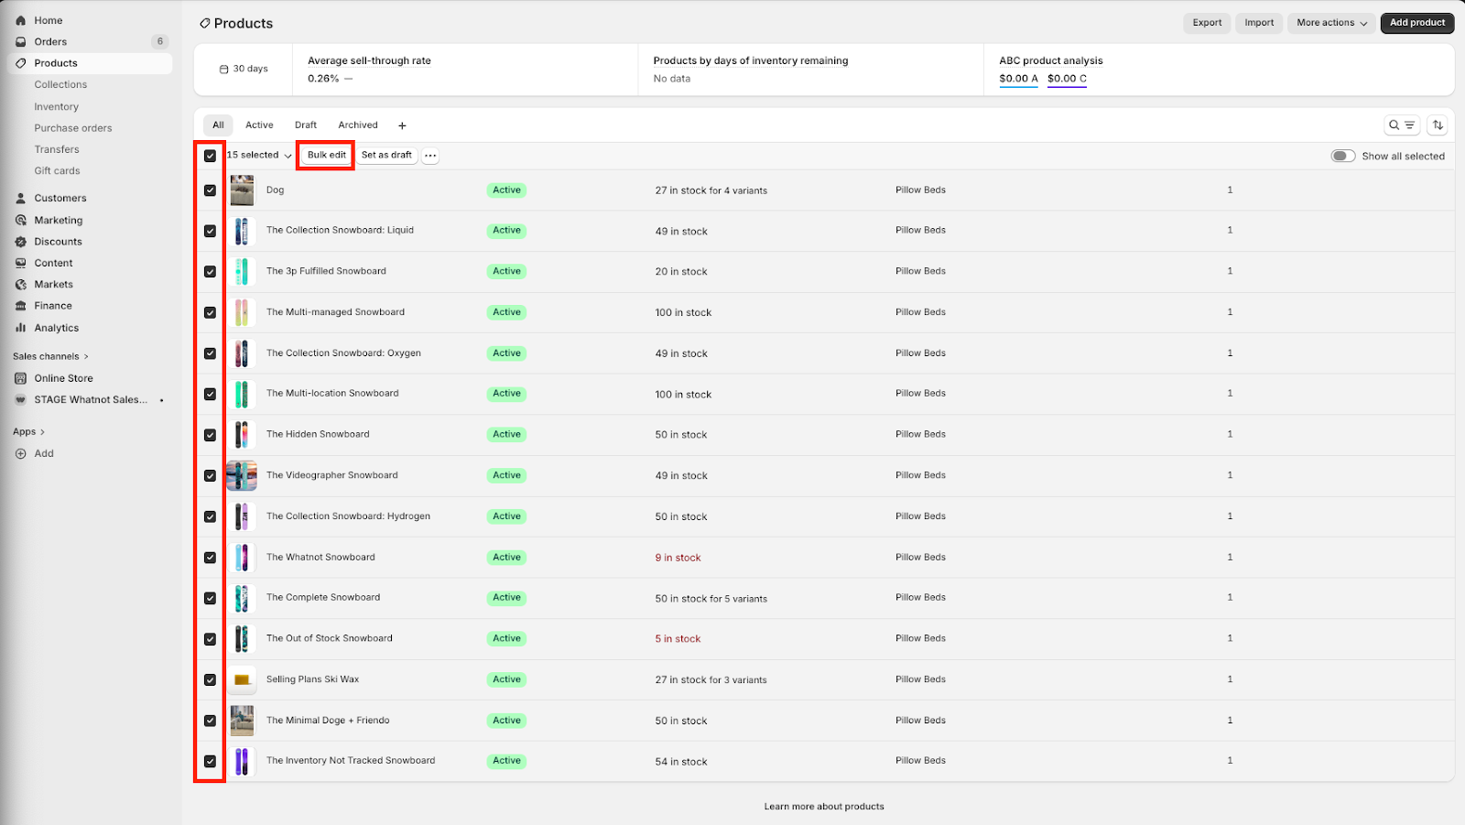Uncheck the Dog product checkbox
The height and width of the screenshot is (825, 1465).
click(210, 190)
